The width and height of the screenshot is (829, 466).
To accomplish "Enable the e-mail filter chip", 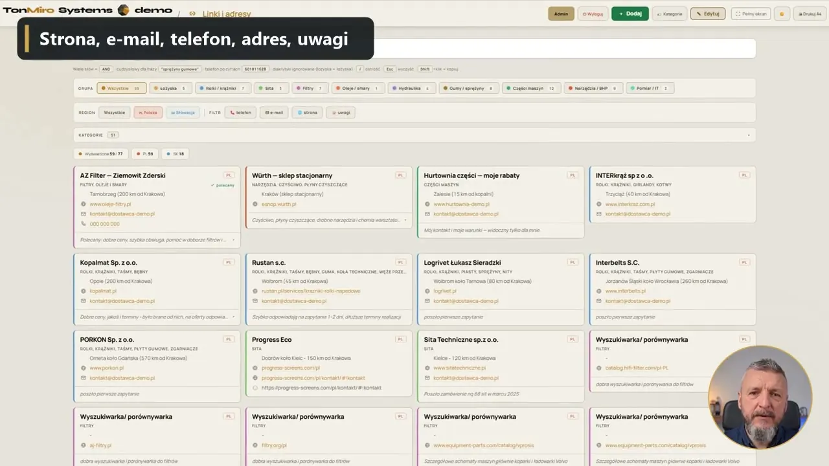I will [274, 113].
